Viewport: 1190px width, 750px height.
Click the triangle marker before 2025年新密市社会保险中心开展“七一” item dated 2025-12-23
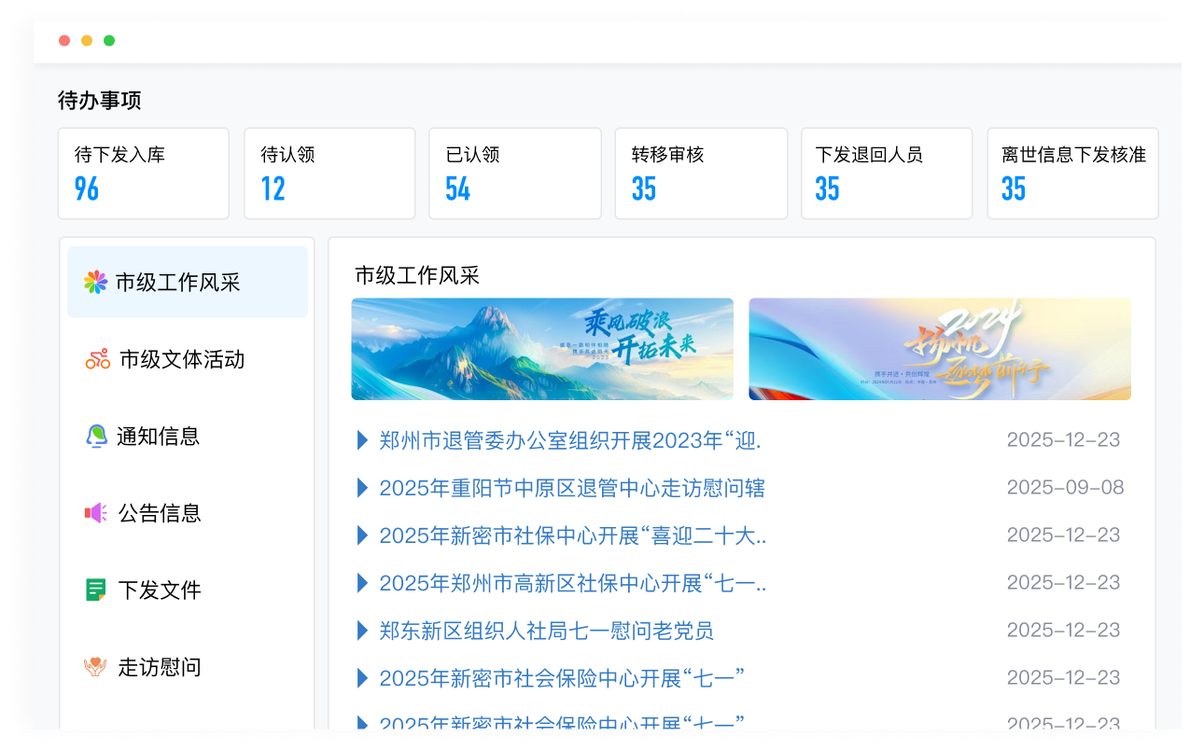(x=362, y=678)
